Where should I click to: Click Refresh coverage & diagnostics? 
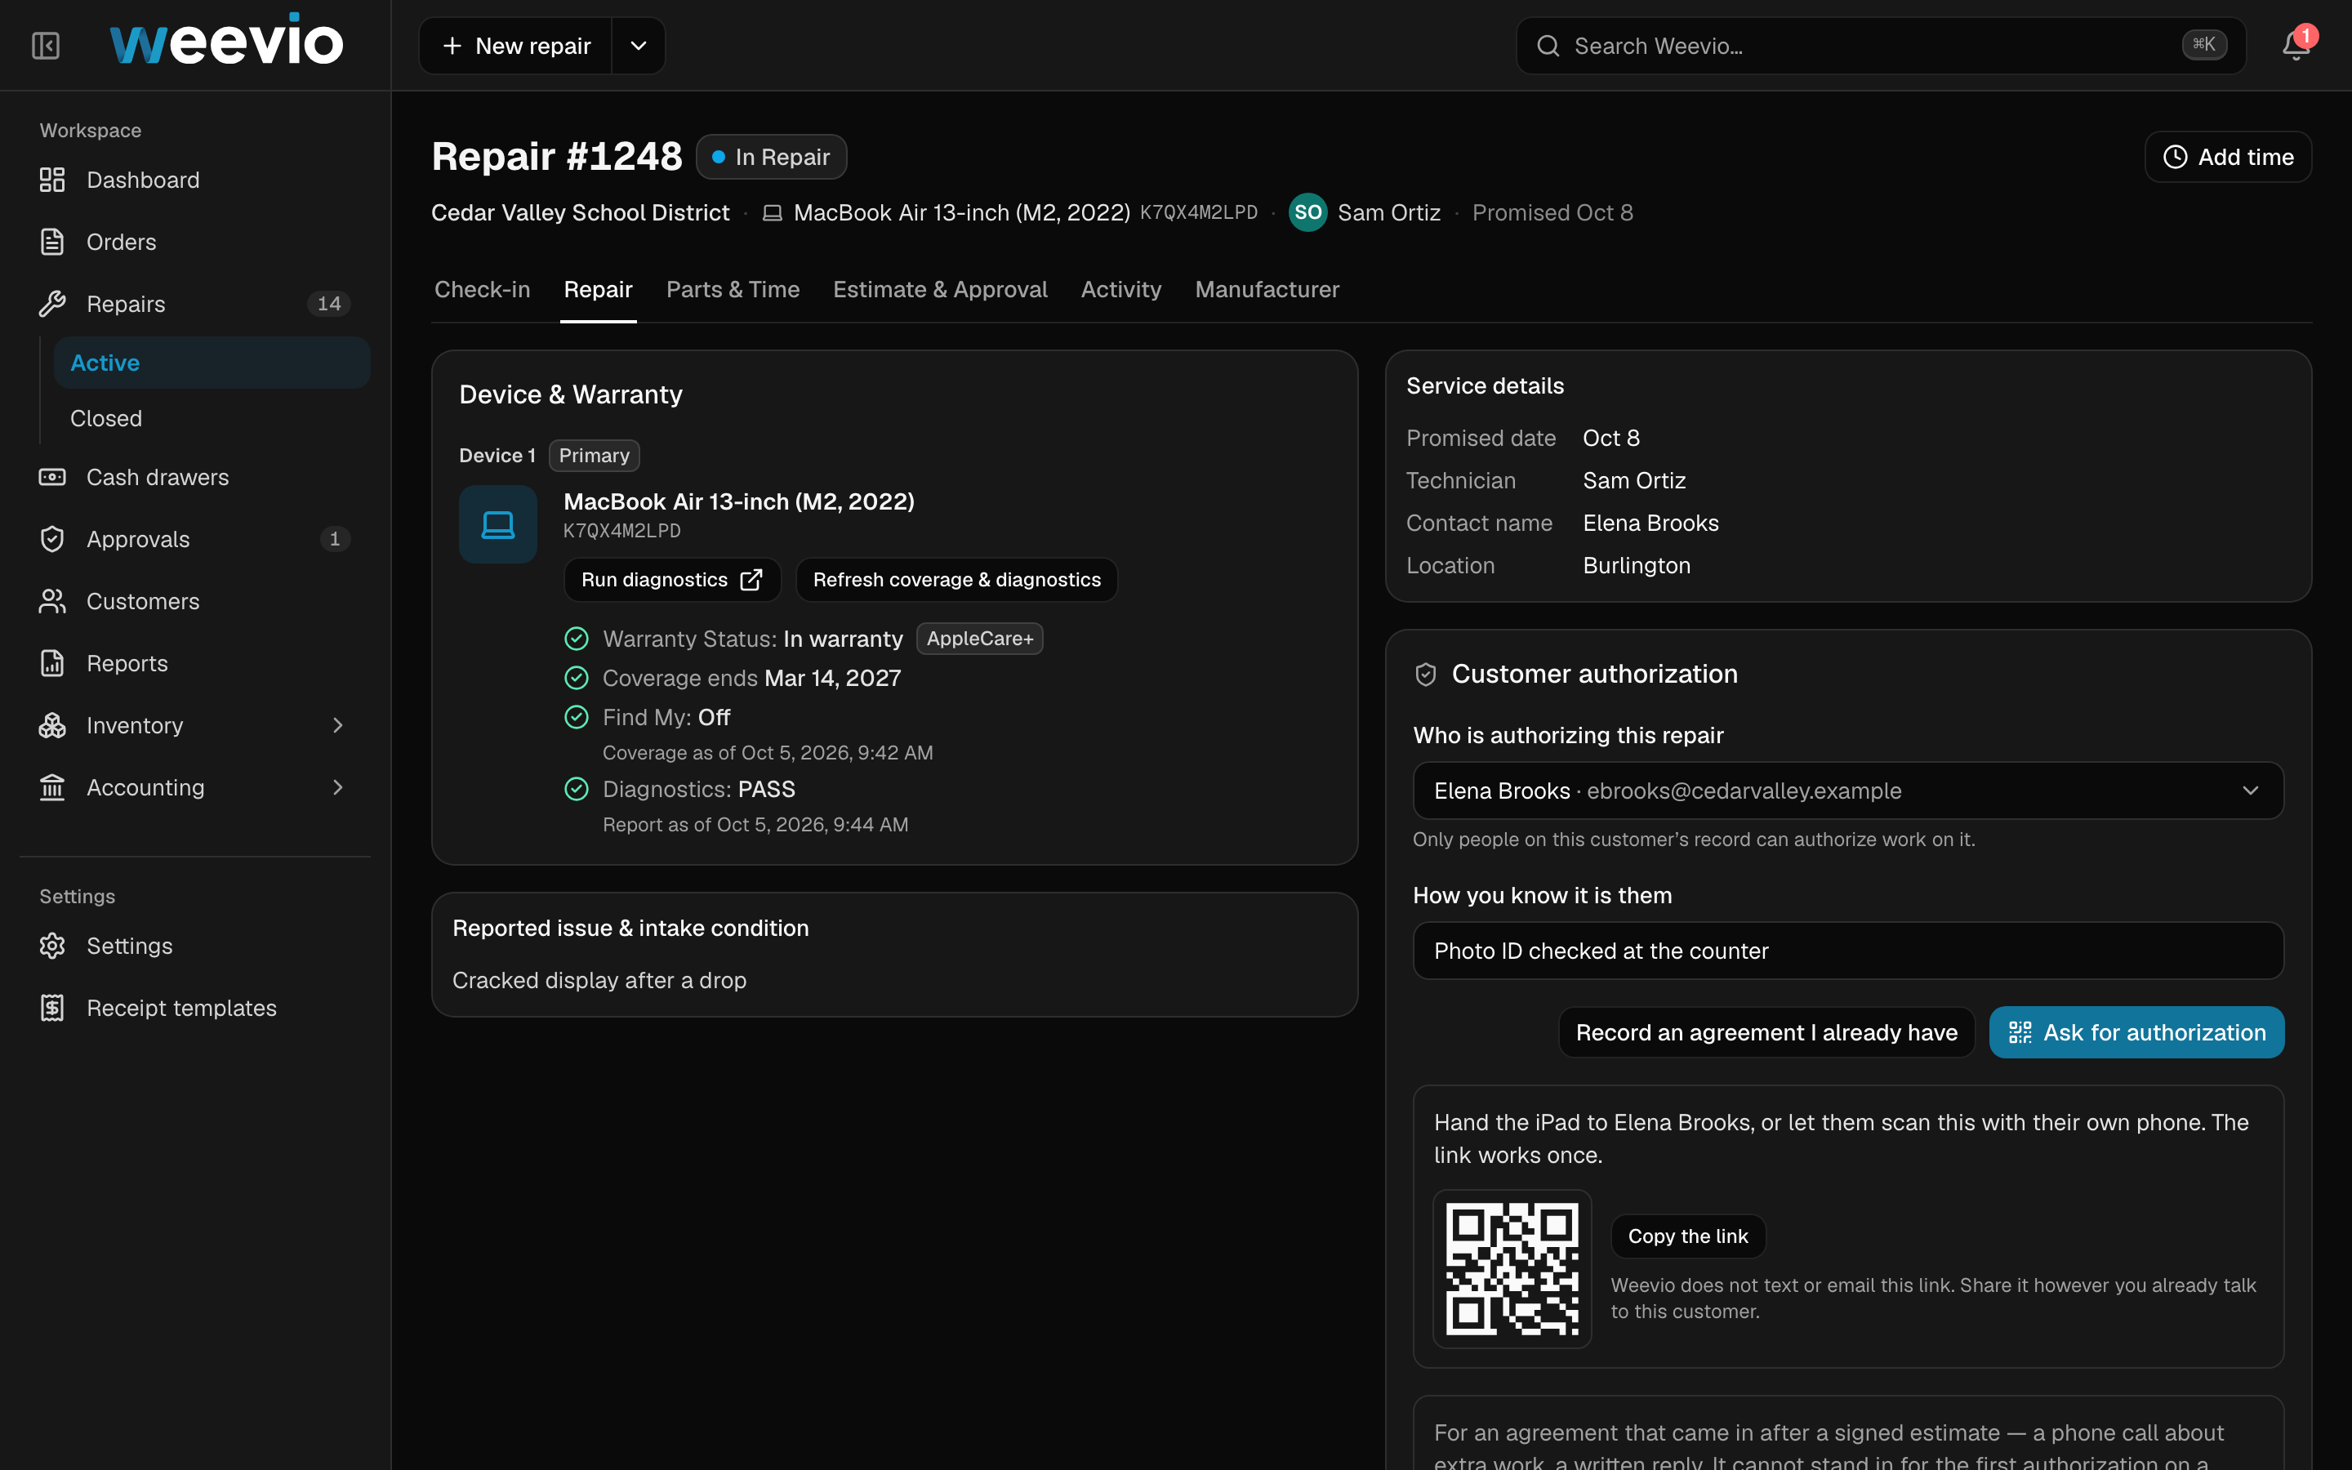click(956, 581)
